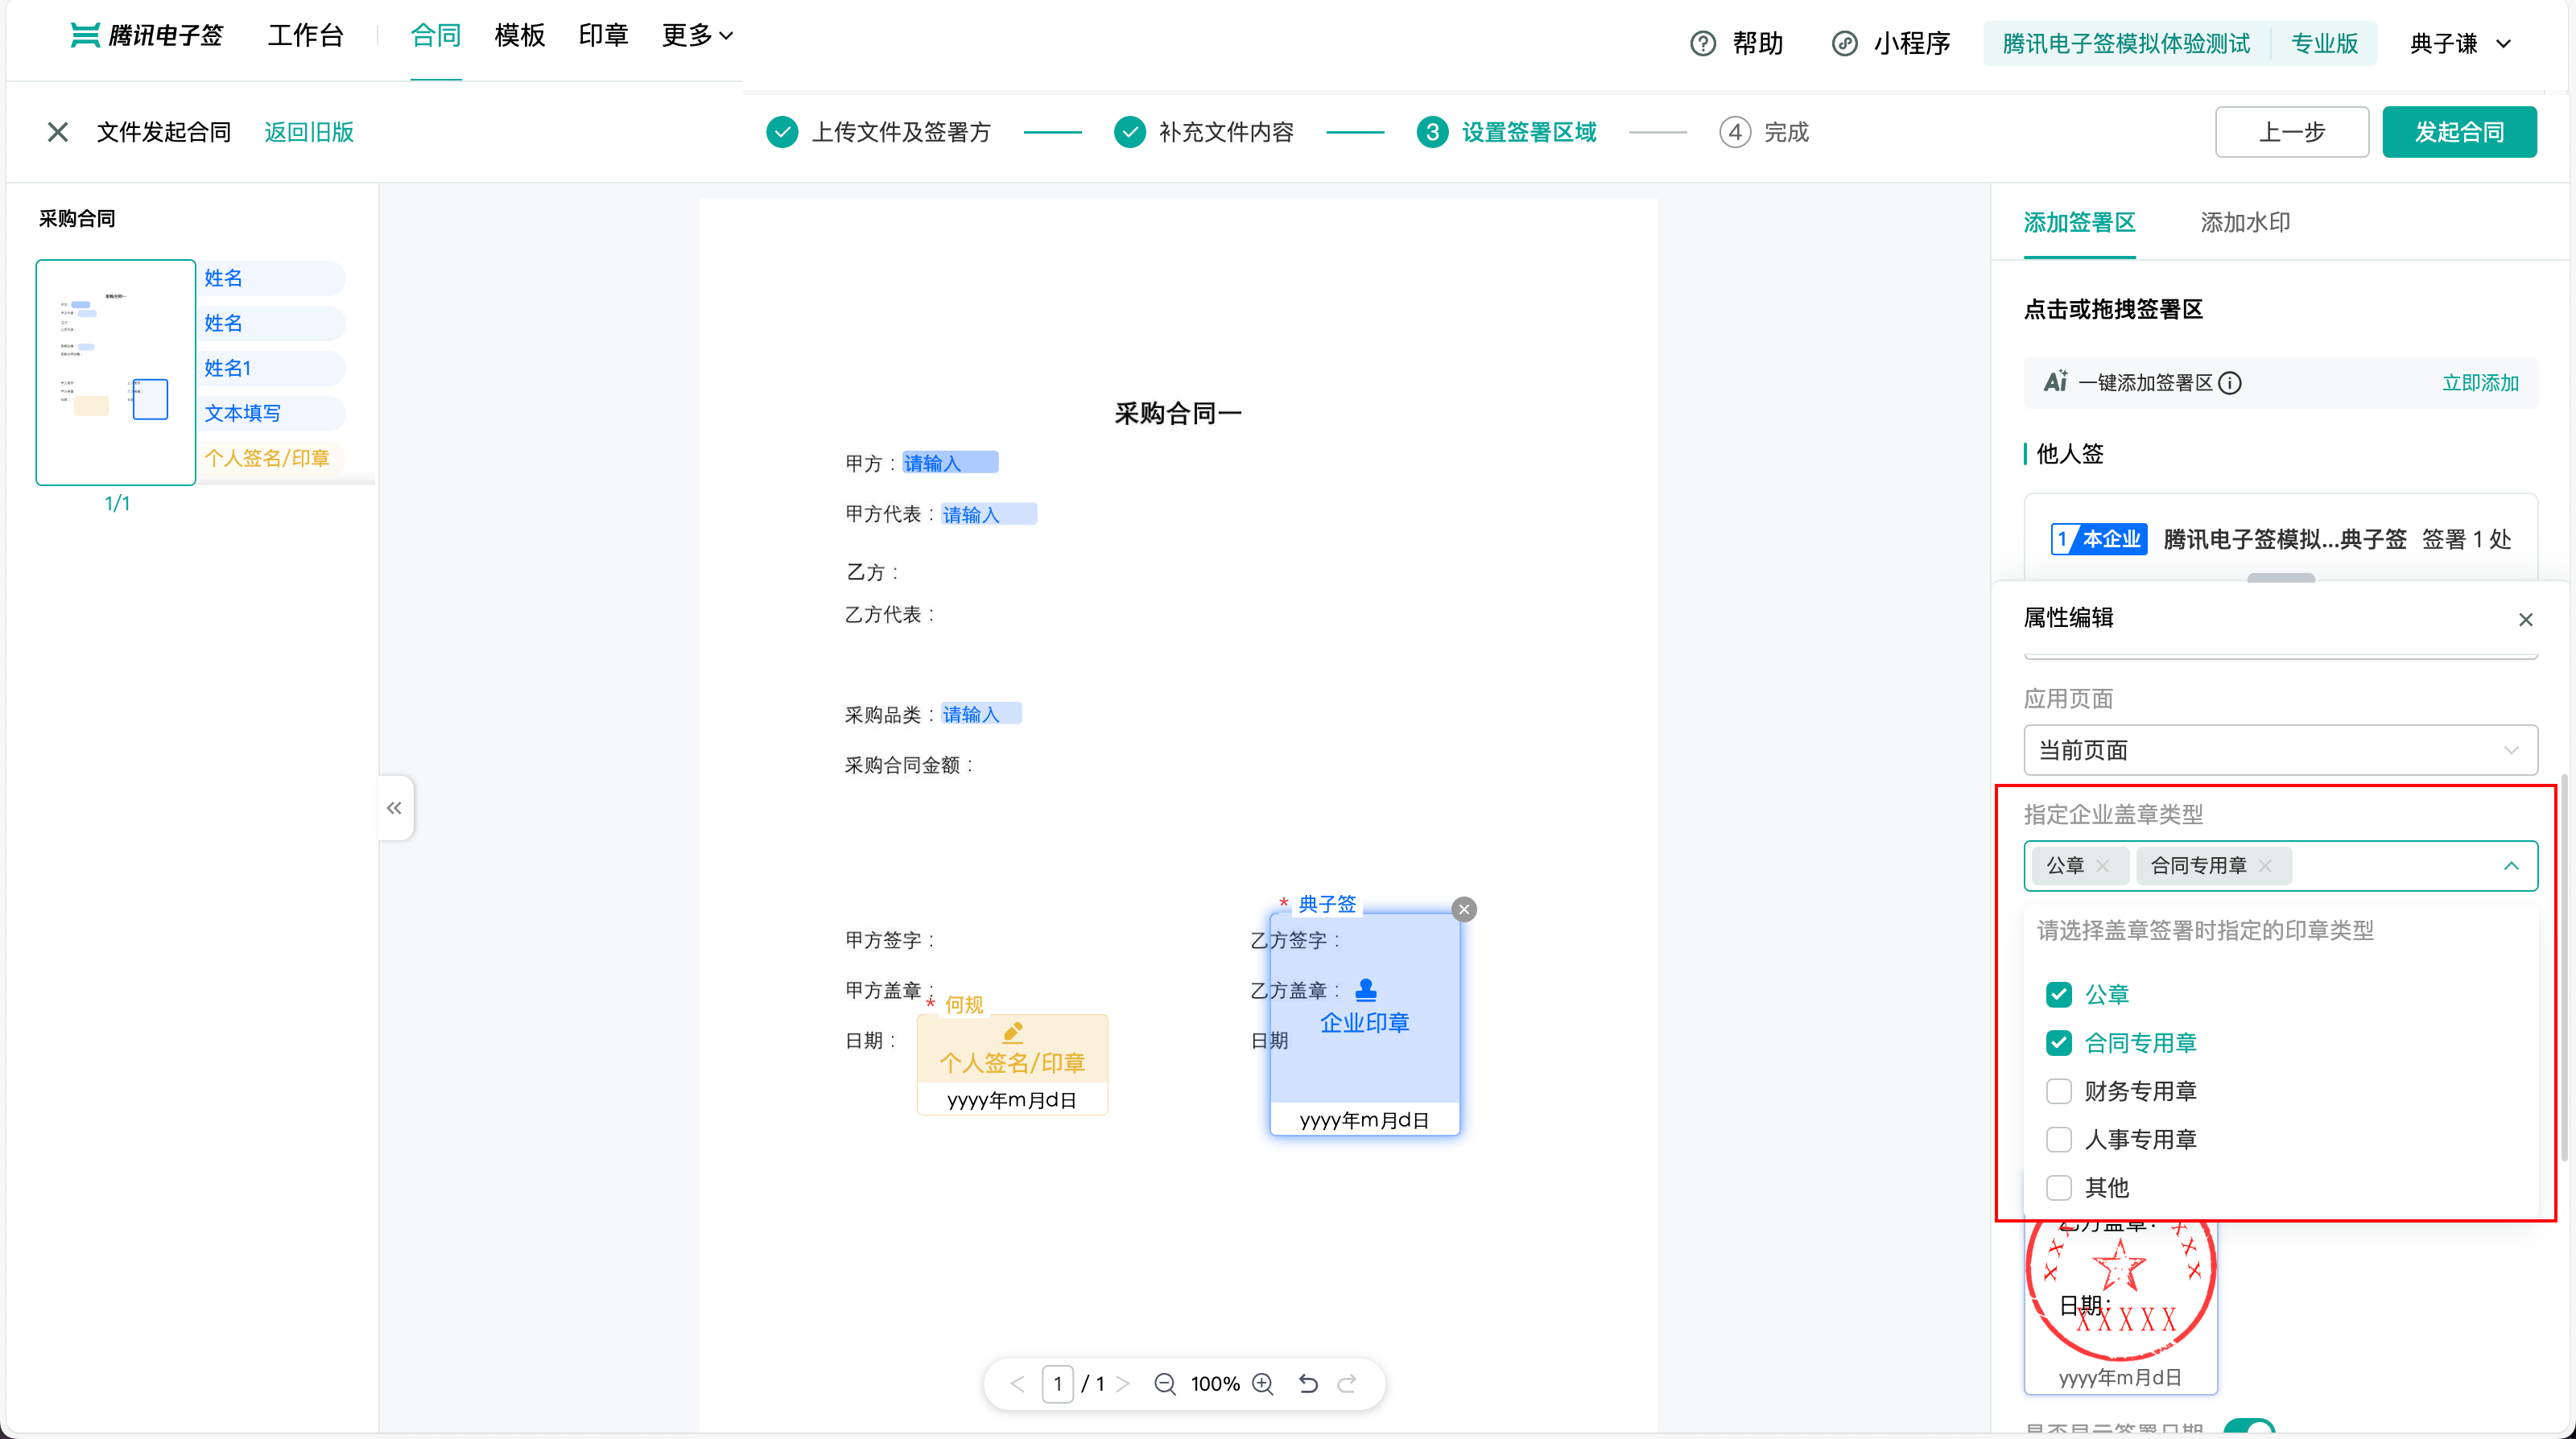Select the 姓名1 field item
The width and height of the screenshot is (2576, 1439).
(x=272, y=368)
